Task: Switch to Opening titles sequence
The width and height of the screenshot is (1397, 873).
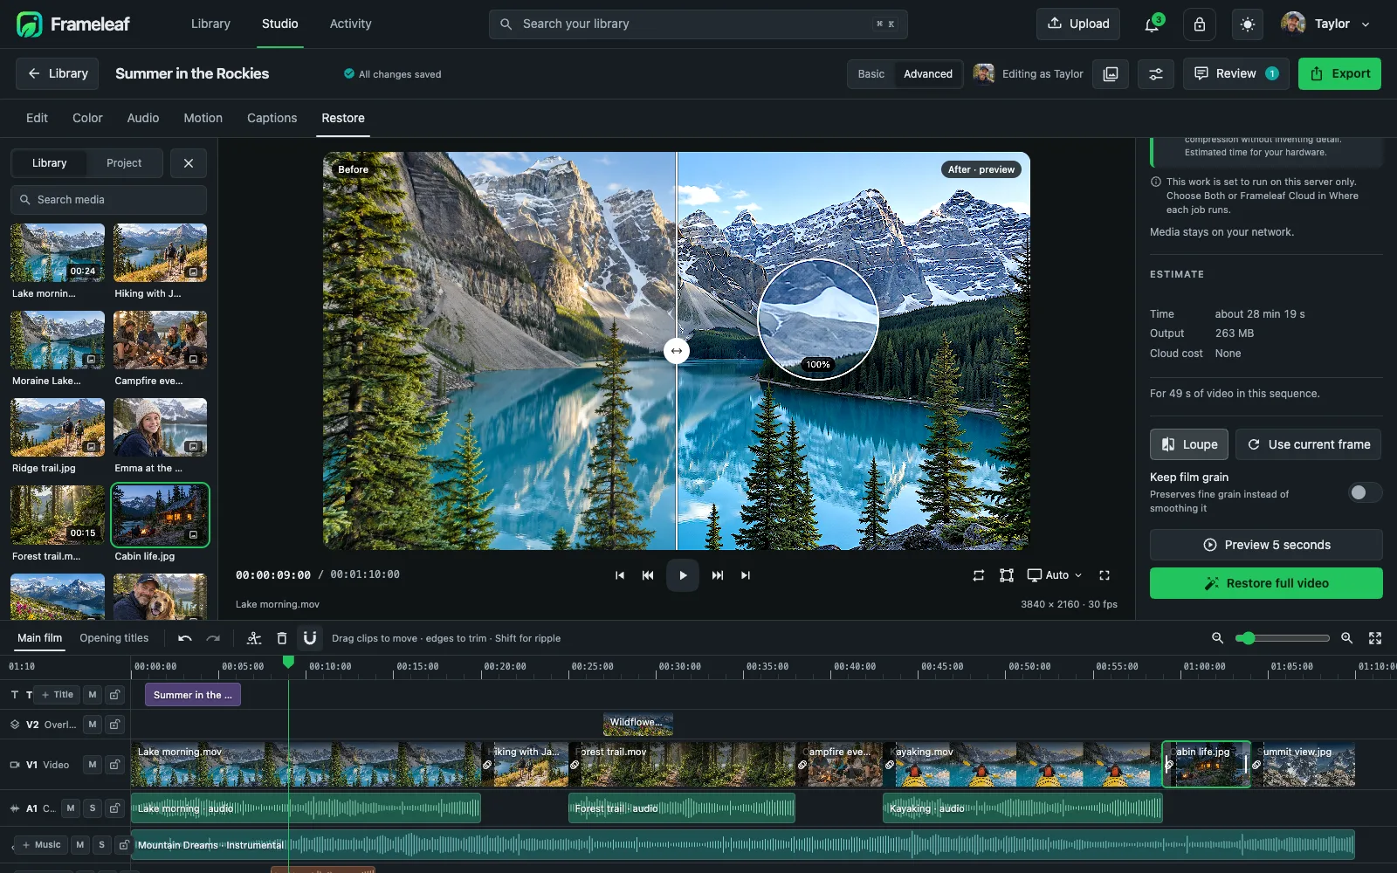Action: [x=114, y=638]
